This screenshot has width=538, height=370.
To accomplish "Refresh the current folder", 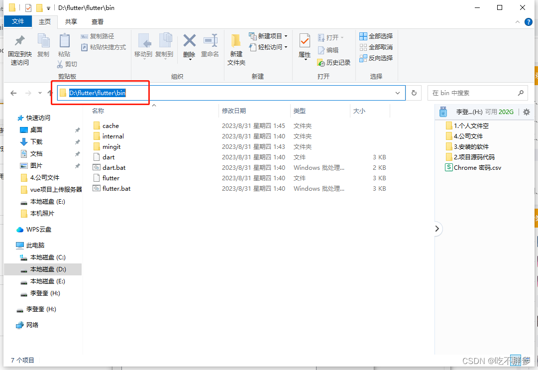I will point(414,93).
